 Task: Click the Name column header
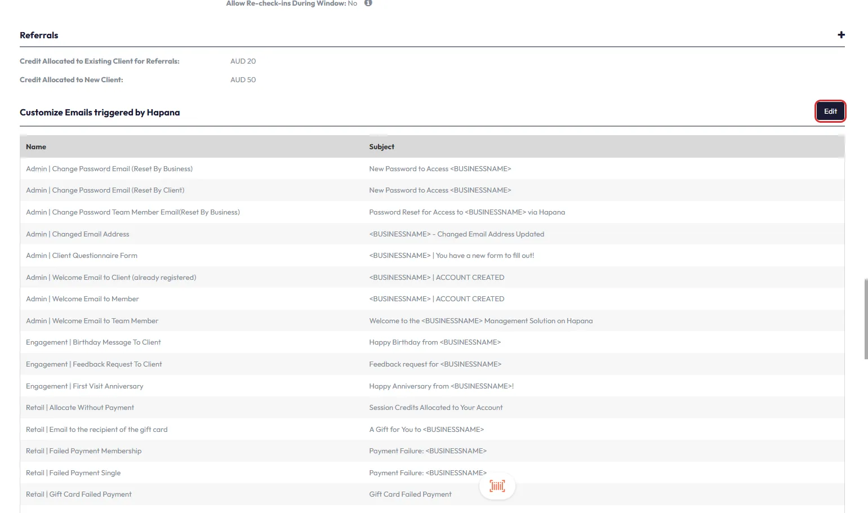[x=36, y=147]
